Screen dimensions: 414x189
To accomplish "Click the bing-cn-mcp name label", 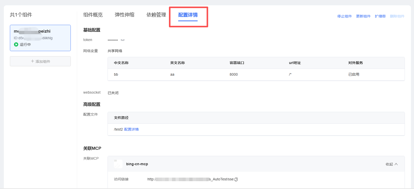I will point(137,164).
